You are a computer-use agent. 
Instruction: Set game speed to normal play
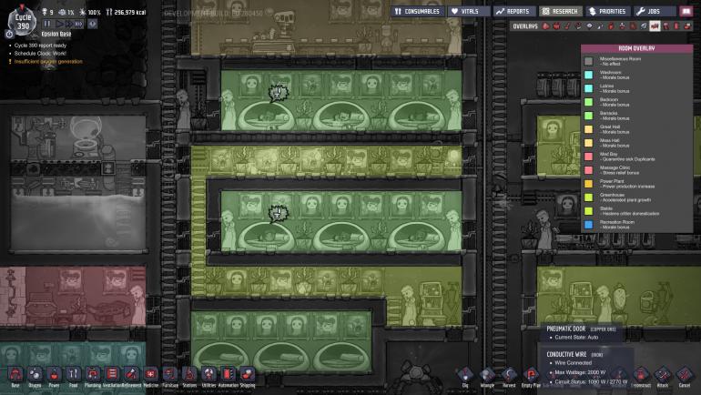pos(58,24)
